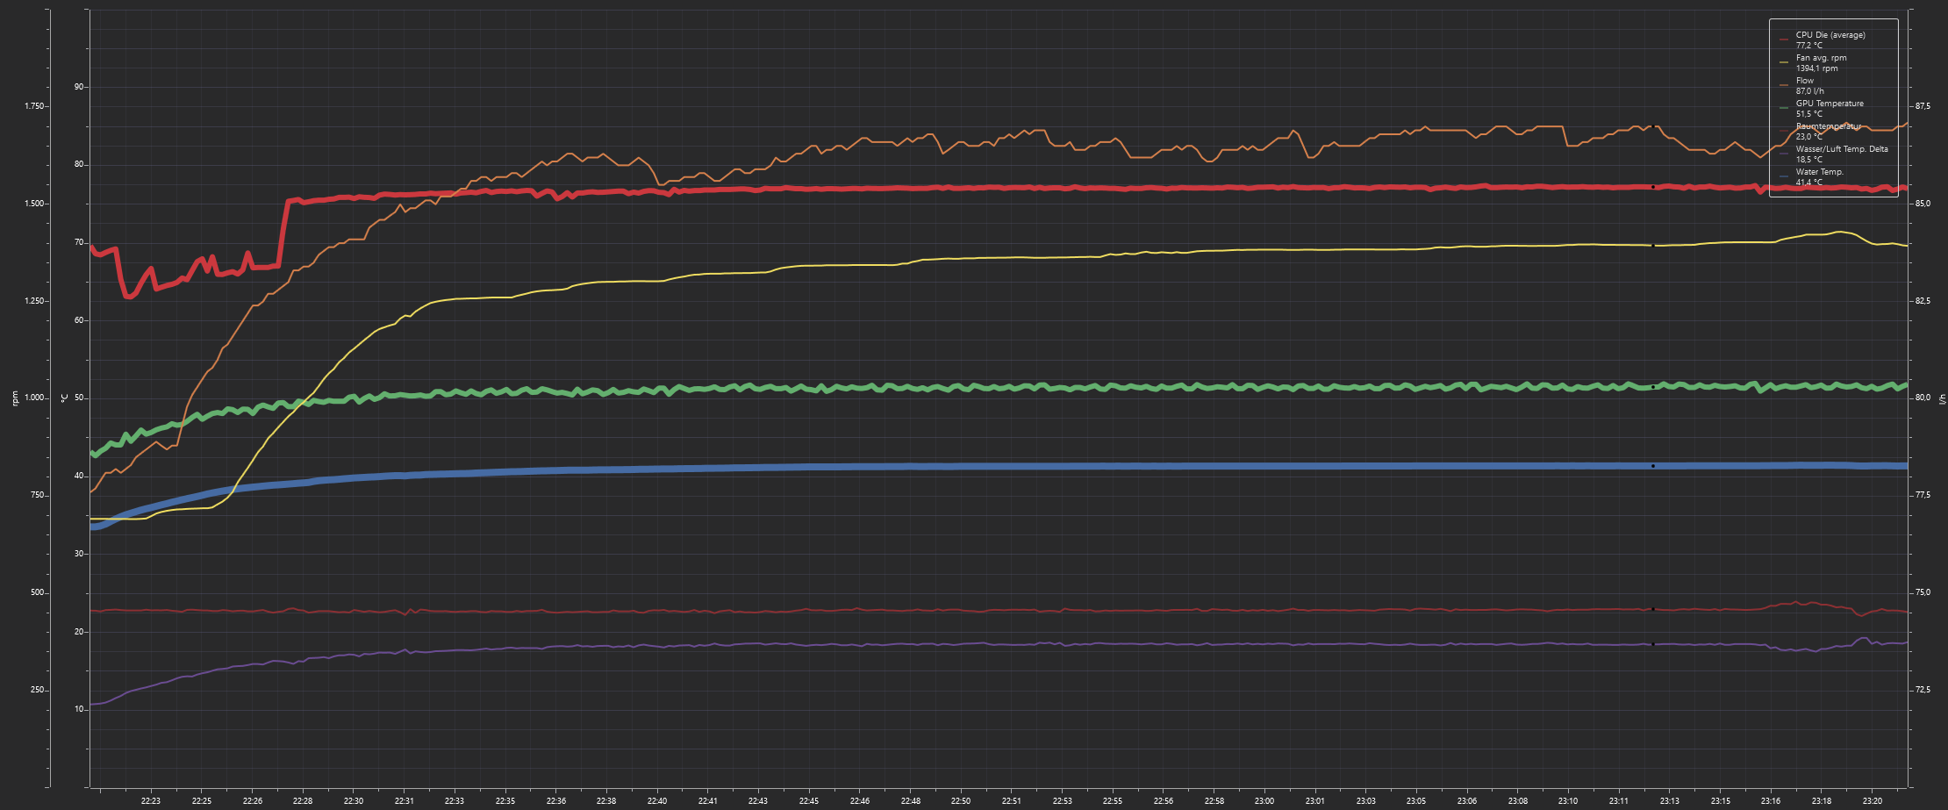
Task: Click the '22:50' time axis label
Action: tap(961, 801)
